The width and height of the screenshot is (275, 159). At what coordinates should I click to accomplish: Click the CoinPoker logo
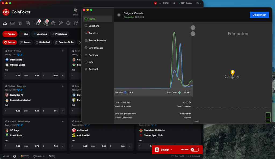pyautogui.click(x=16, y=12)
